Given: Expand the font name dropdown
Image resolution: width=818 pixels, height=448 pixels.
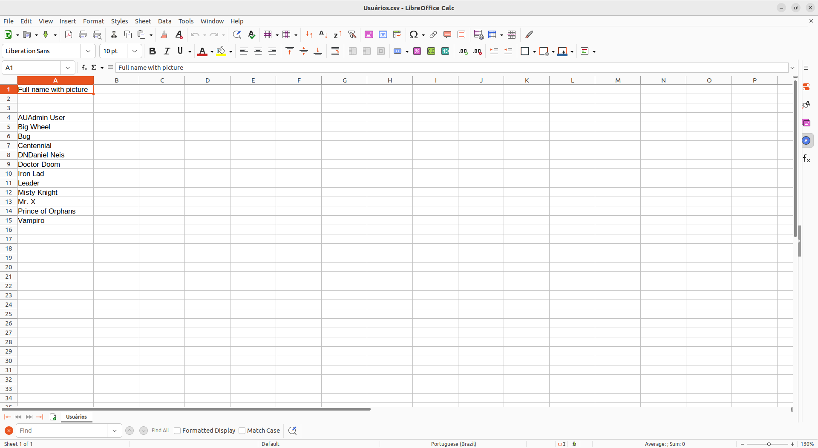Looking at the screenshot, I should tap(88, 51).
